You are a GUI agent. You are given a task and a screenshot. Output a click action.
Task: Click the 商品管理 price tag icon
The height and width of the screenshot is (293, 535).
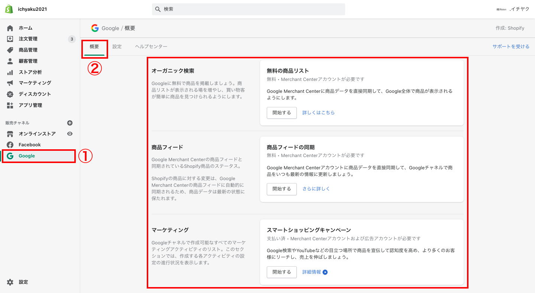coord(10,50)
